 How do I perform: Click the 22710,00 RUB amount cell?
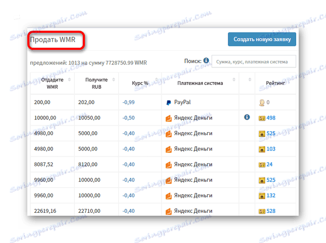point(96,210)
